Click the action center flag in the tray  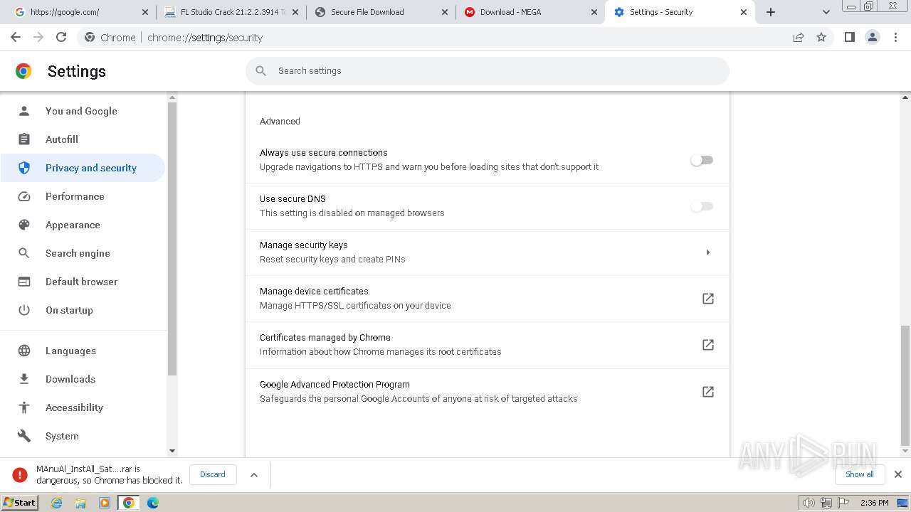point(843,503)
